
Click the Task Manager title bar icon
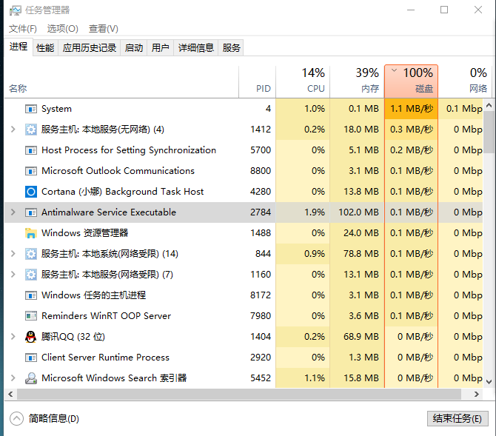[x=16, y=10]
